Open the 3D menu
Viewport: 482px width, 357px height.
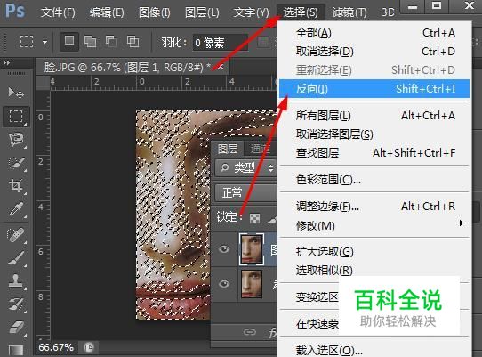(x=388, y=12)
